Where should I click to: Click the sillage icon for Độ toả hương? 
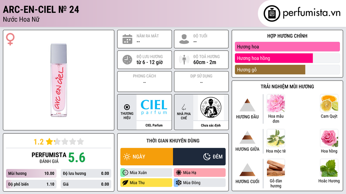point(184,60)
